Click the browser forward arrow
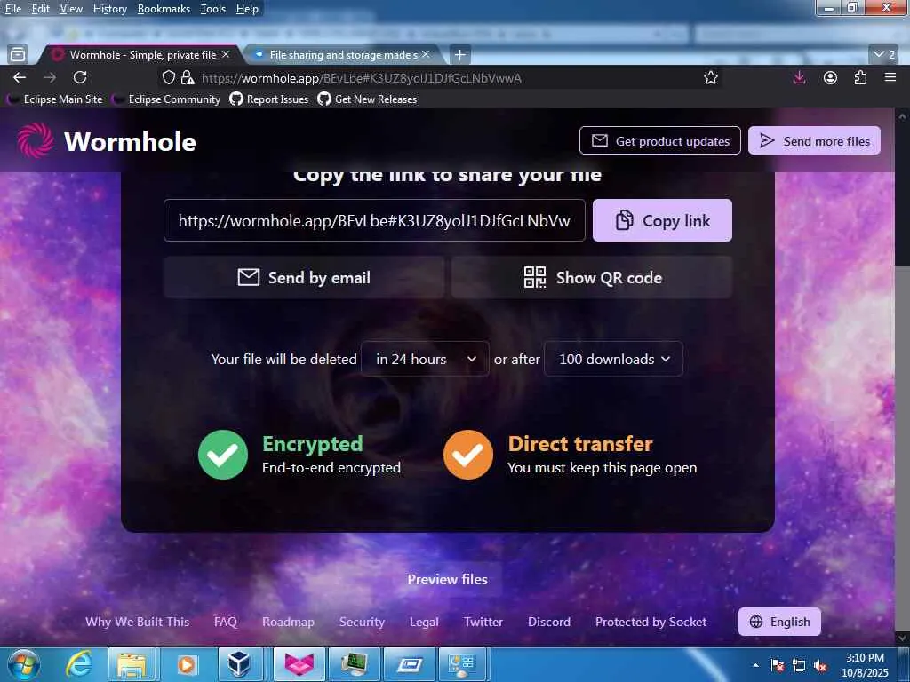The image size is (910, 682). click(x=50, y=78)
